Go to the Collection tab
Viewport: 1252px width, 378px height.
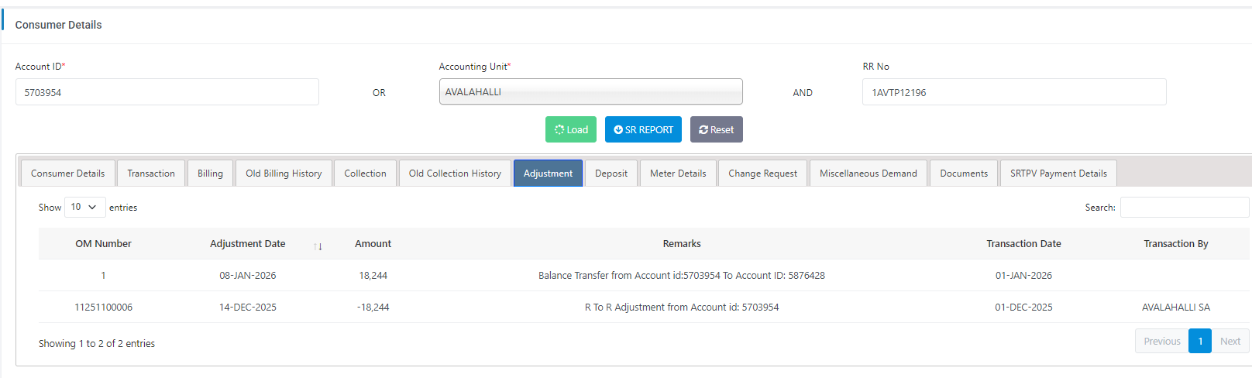[x=365, y=174]
